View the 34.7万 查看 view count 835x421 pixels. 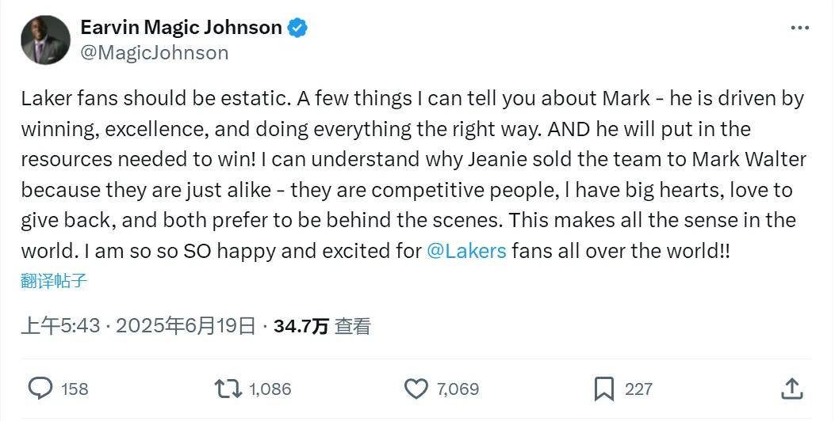[x=322, y=326]
